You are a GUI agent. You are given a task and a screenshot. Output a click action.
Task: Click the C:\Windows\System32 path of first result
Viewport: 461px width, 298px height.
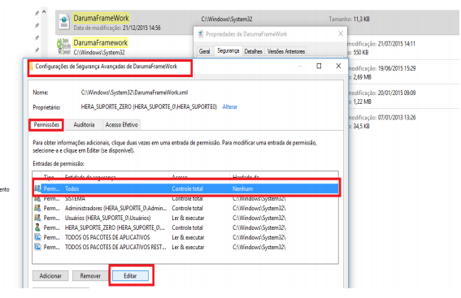(x=226, y=19)
